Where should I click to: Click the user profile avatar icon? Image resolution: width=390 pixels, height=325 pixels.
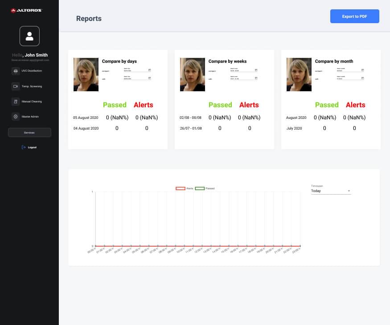[29, 36]
